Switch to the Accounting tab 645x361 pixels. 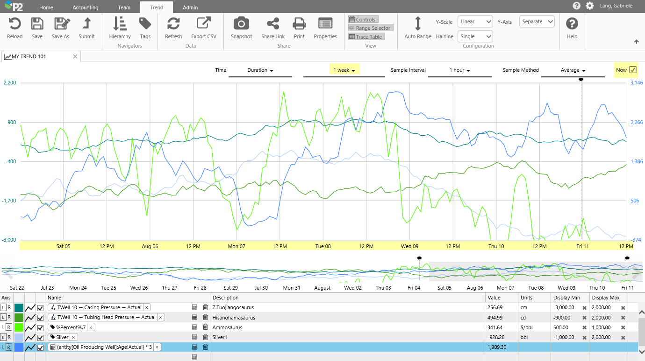86,7
